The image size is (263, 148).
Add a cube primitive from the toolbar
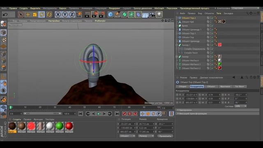[x=111, y=15]
